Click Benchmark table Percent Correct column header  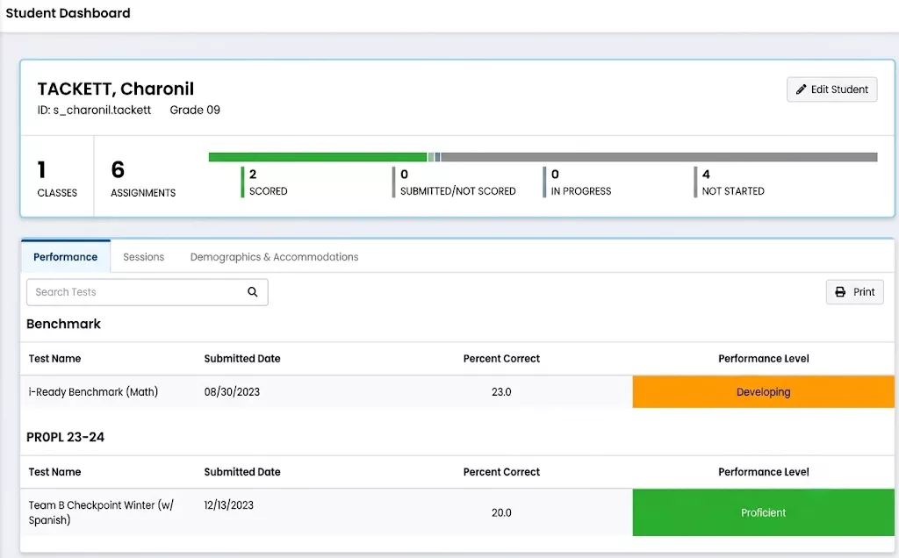[x=501, y=359]
